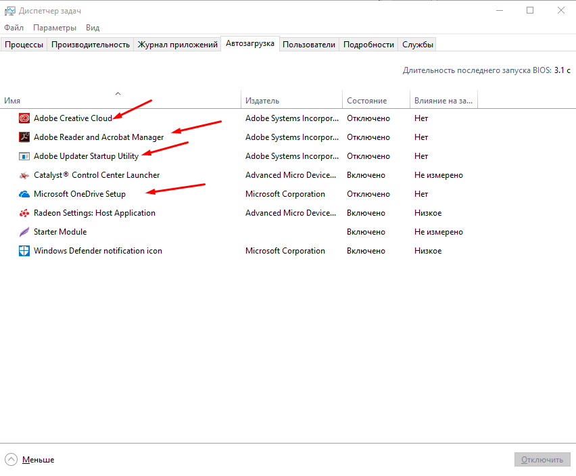576x476 pixels.
Task: Click Advanced Micro Device publisher of Radeon Settings
Action: point(291,213)
